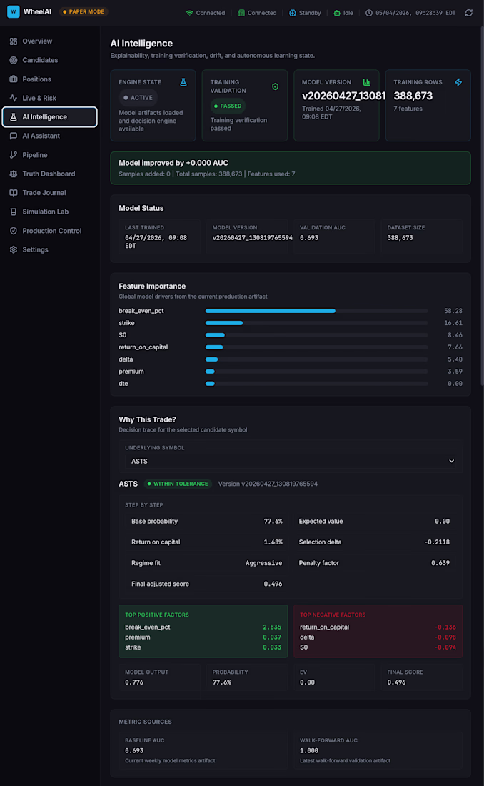Viewport: 484px width, 786px height.
Task: Click the flask icon in Engine State card
Action: coord(183,82)
